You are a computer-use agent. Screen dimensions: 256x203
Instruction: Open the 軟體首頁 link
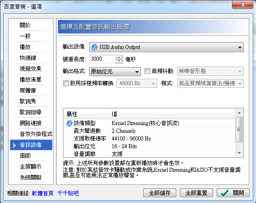pos(43,193)
